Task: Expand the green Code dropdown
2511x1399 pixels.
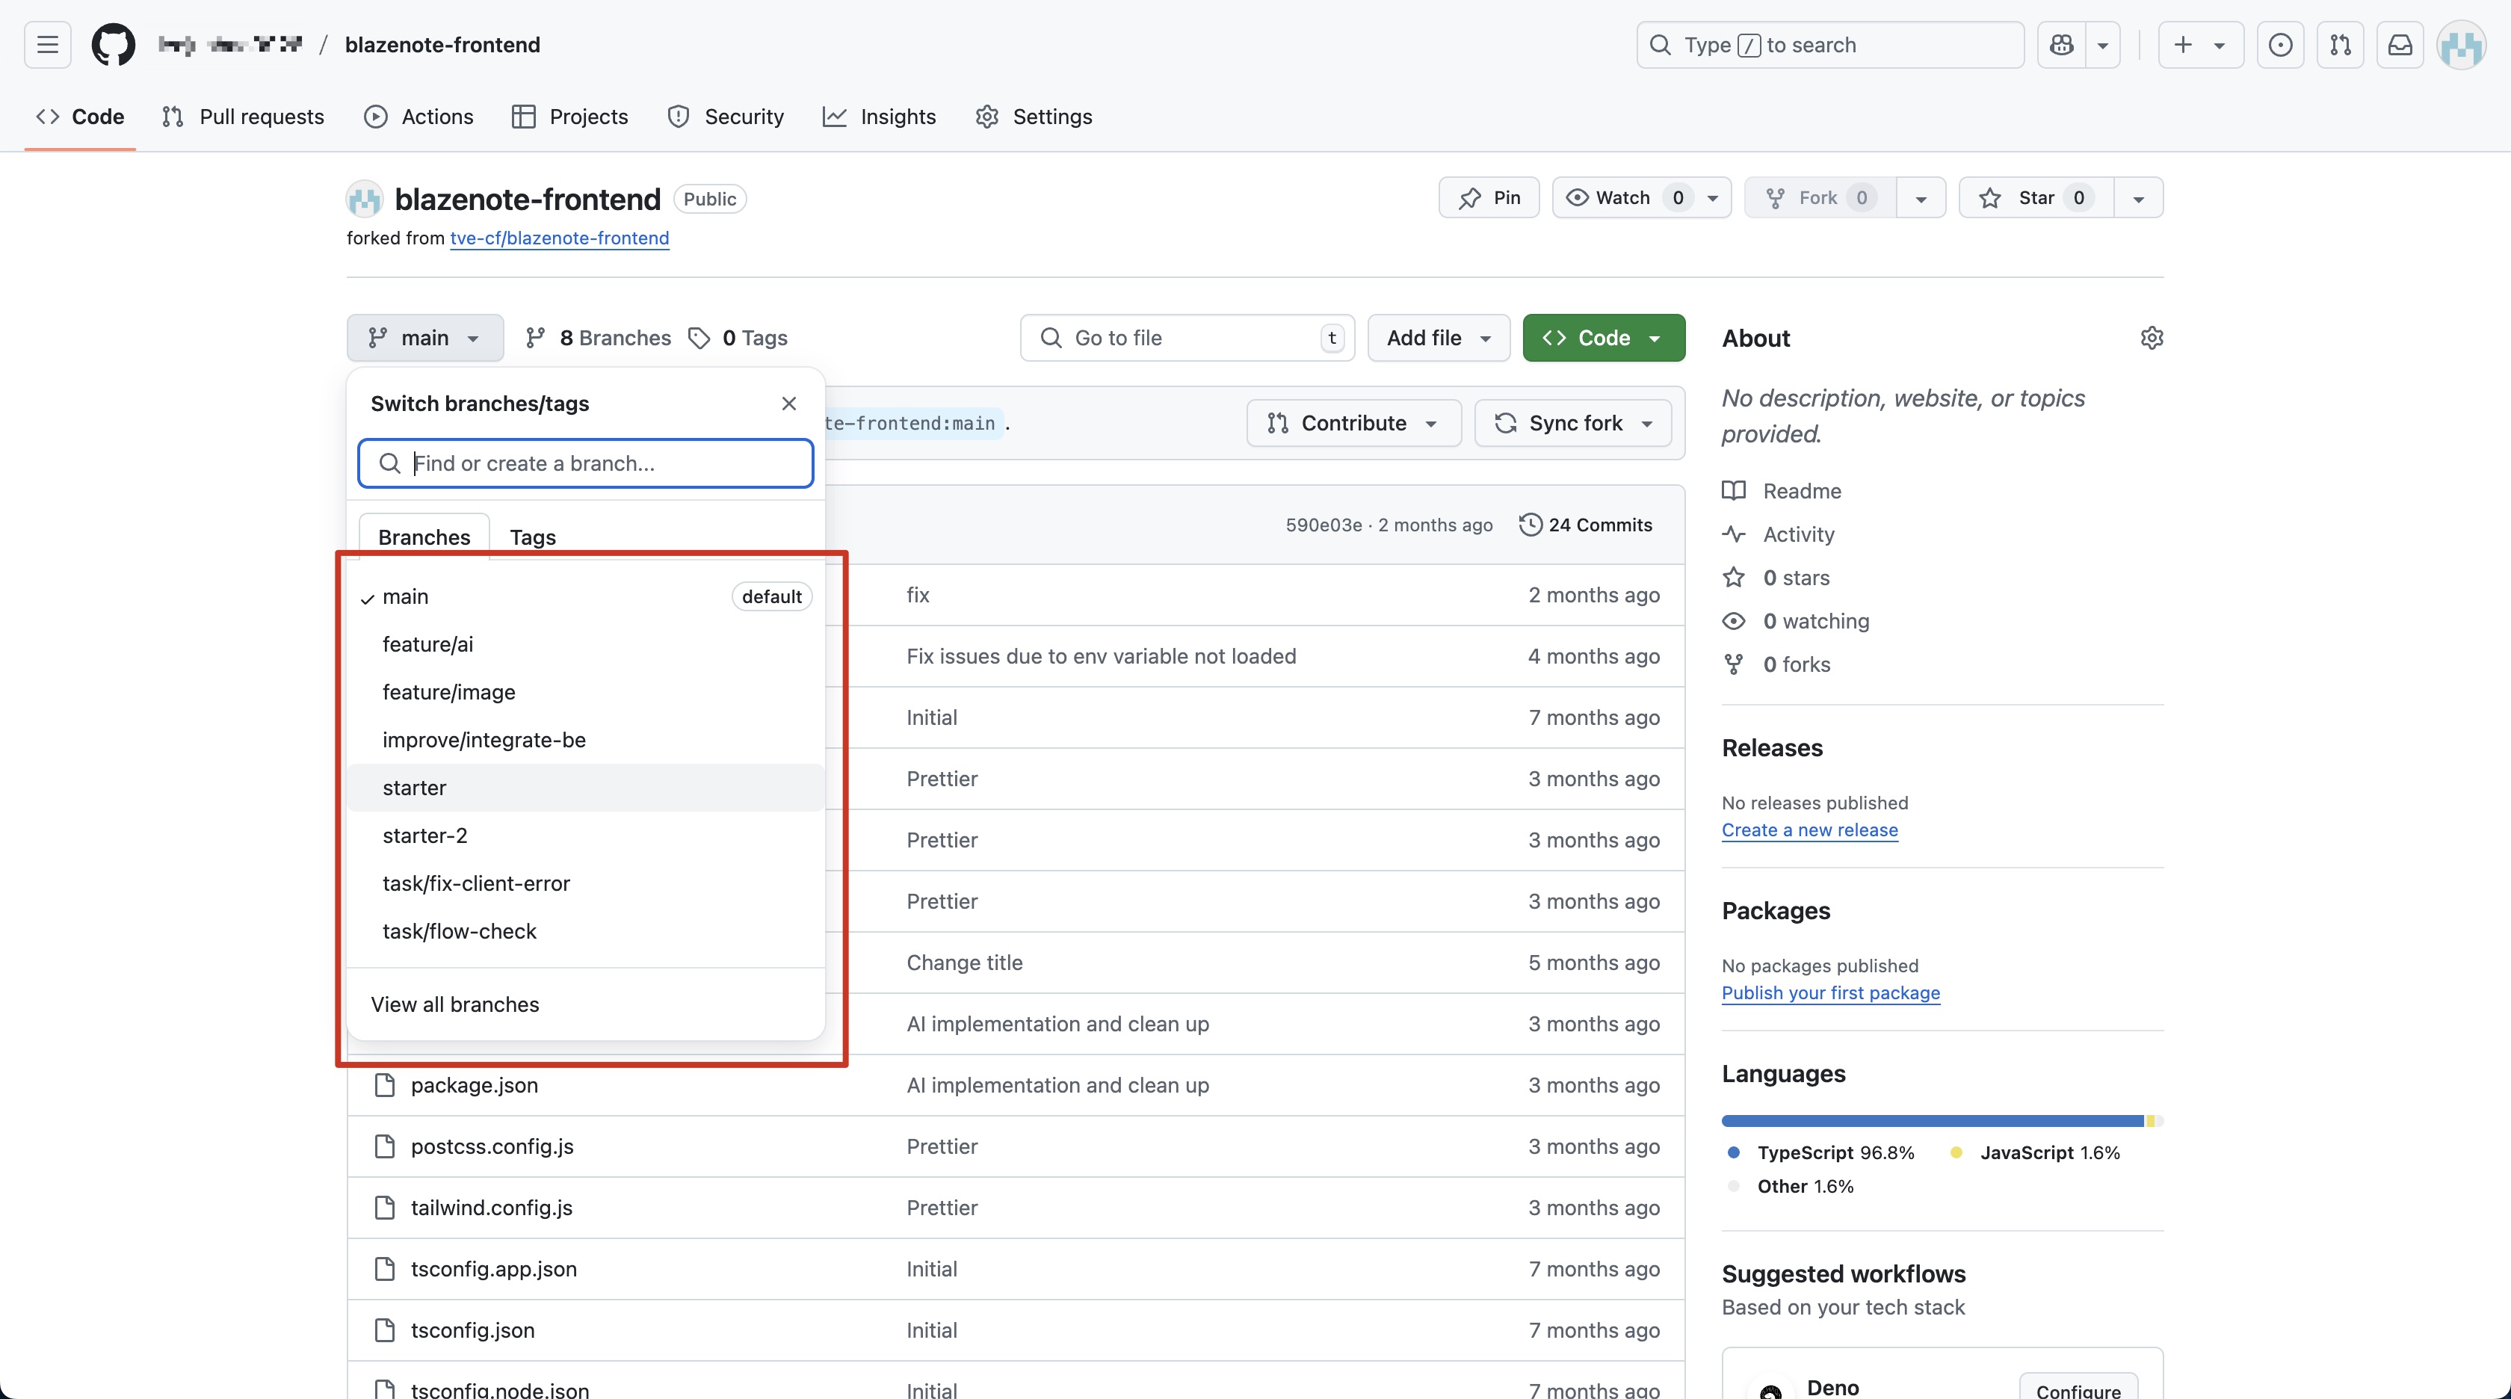Action: (x=1604, y=337)
